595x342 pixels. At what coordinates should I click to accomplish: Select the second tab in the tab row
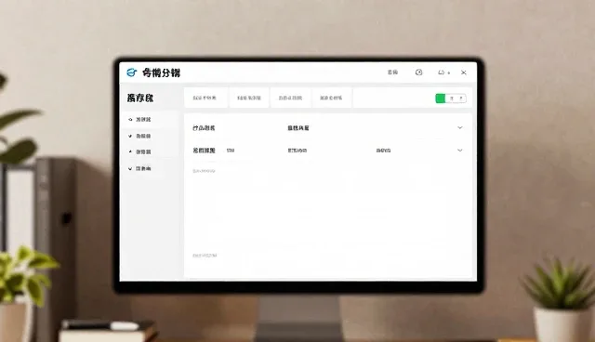[x=249, y=98]
